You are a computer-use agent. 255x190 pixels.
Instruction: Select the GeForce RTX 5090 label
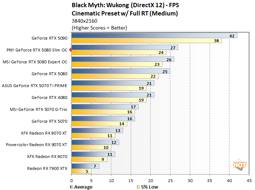[x=49, y=38]
